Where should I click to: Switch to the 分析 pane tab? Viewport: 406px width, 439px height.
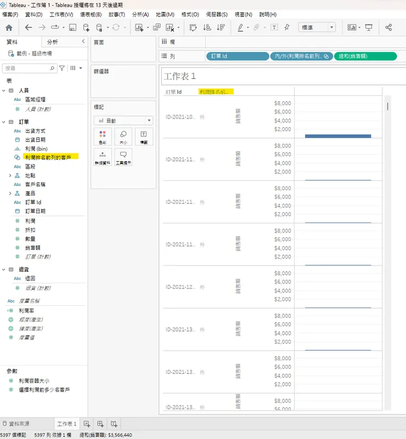[53, 42]
